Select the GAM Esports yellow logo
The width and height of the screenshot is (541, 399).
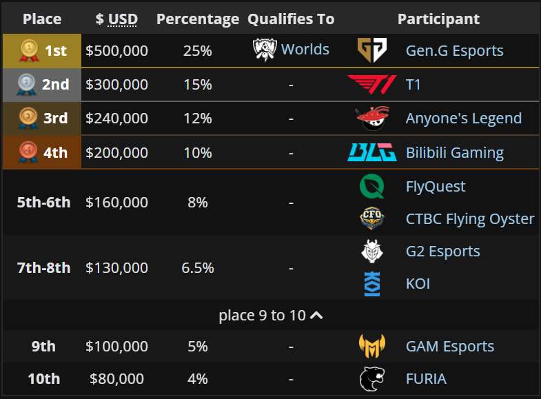[x=372, y=346]
